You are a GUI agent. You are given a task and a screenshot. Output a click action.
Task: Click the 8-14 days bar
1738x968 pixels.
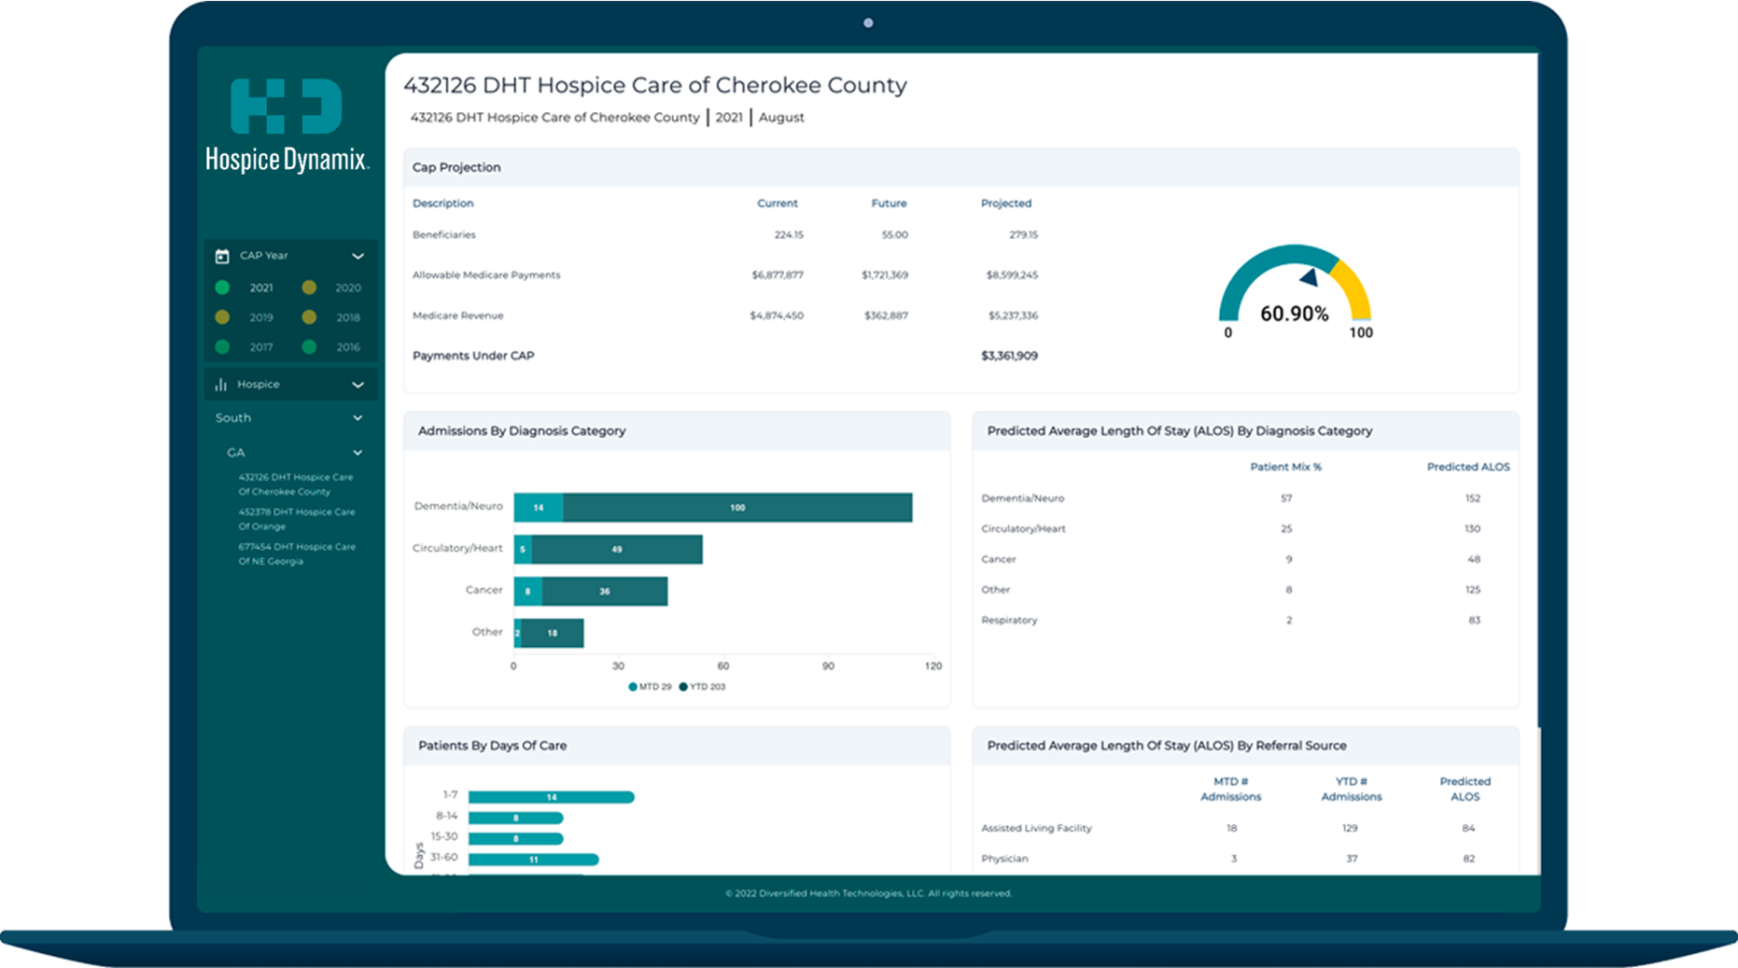pyautogui.click(x=516, y=818)
